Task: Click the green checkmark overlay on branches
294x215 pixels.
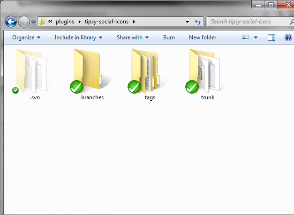Action: coord(77,87)
